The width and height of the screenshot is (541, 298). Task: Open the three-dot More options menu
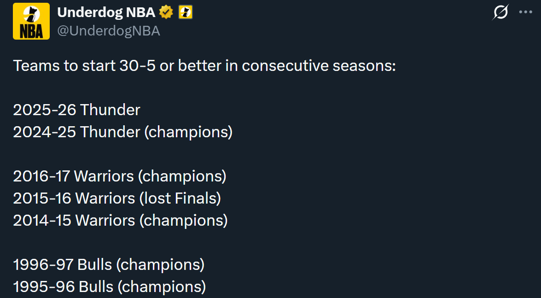coord(525,12)
